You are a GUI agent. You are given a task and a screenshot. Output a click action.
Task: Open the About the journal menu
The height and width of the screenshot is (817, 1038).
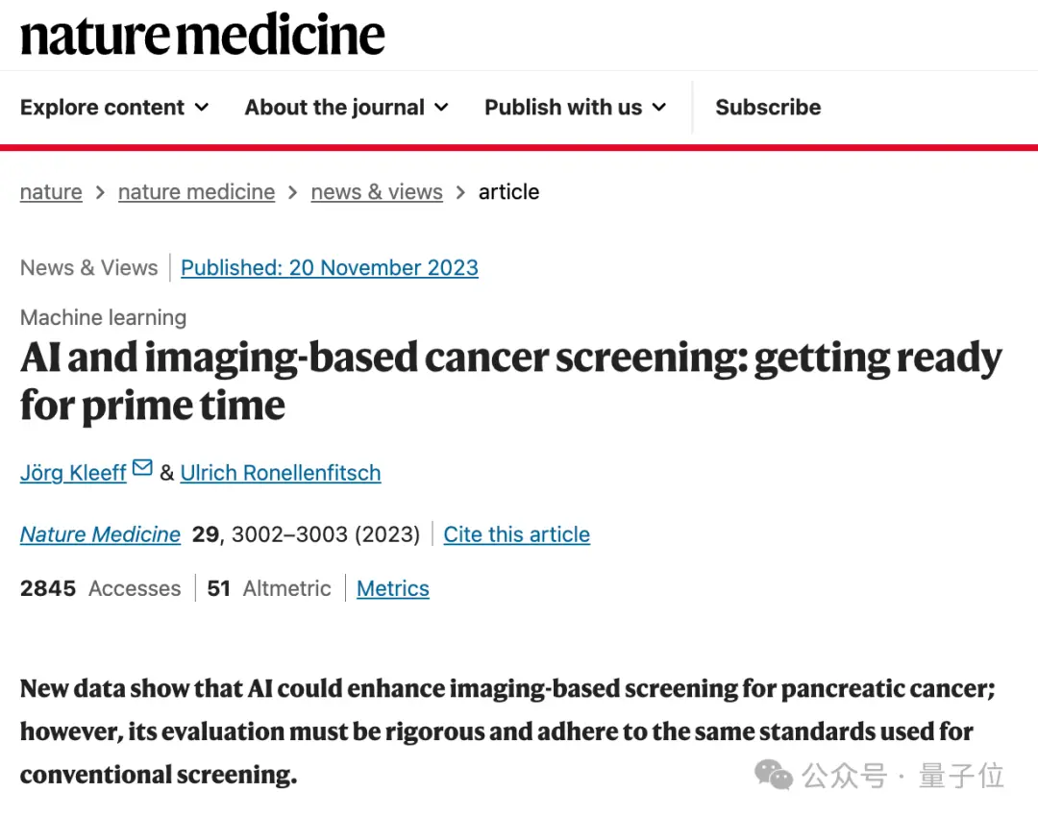click(x=347, y=108)
